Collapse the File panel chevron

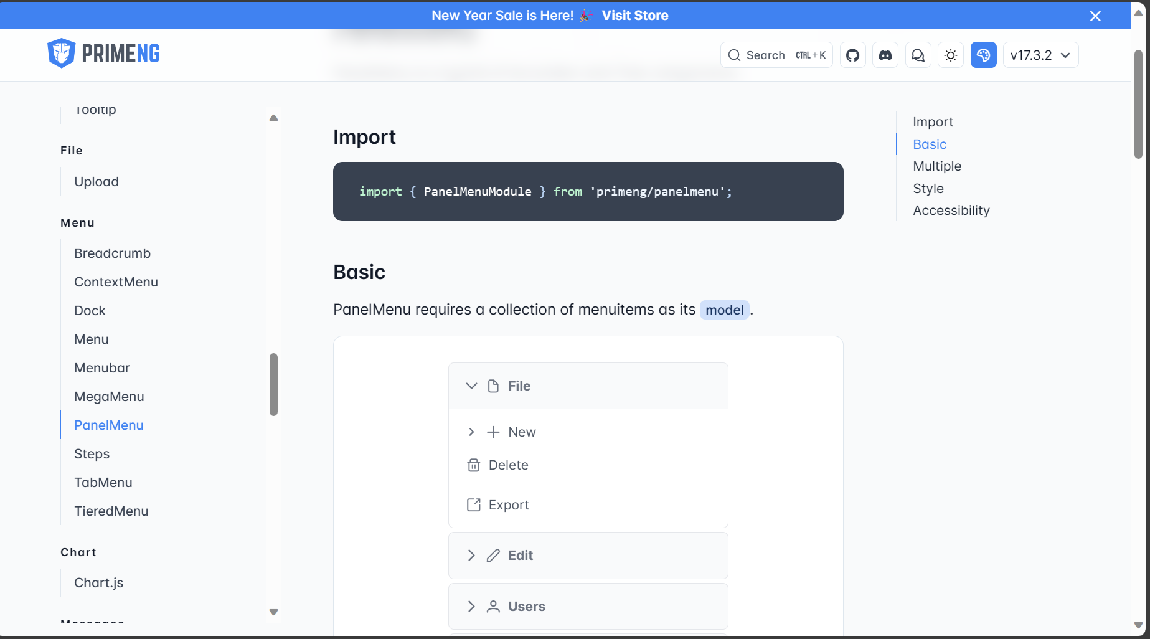pyautogui.click(x=471, y=386)
